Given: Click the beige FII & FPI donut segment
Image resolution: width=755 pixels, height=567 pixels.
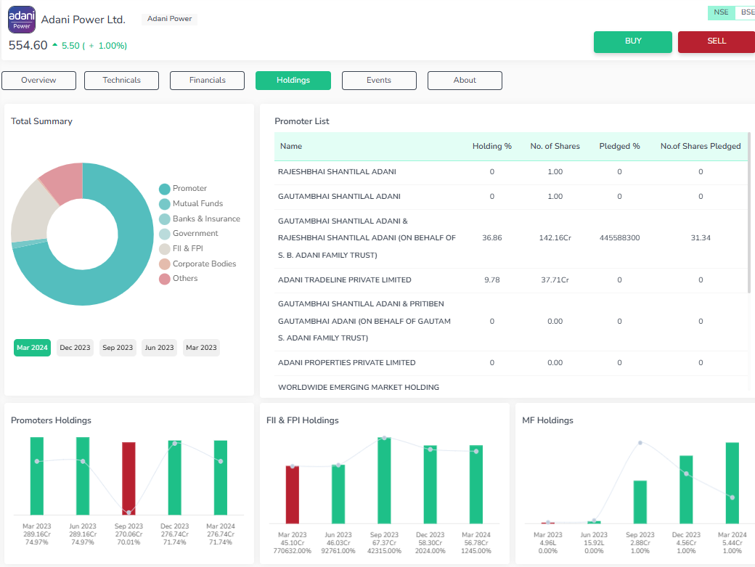Looking at the screenshot, I should [x=33, y=212].
